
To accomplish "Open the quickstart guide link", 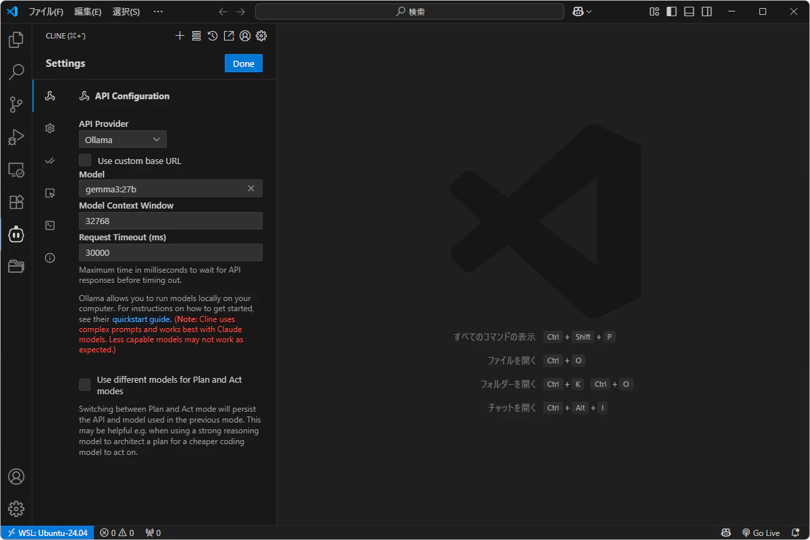I will 141,319.
